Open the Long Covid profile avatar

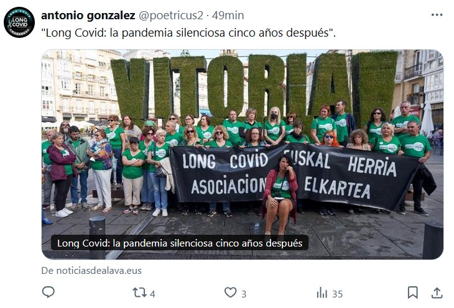pos(19,22)
